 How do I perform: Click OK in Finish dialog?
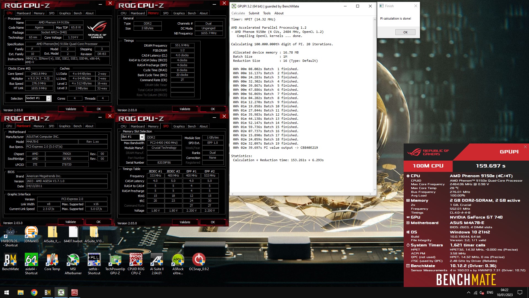point(405,32)
